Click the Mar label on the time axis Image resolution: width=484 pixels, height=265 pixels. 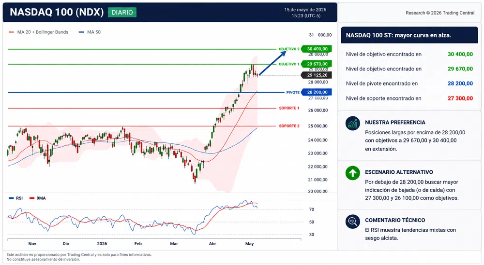coord(174,243)
